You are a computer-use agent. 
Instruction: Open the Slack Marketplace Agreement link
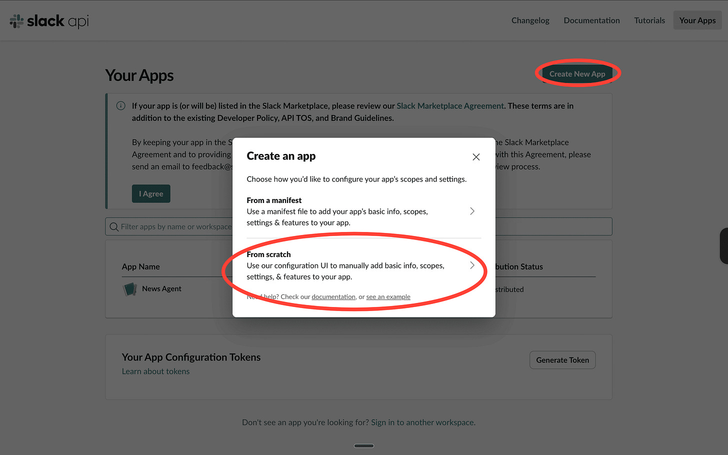point(450,106)
